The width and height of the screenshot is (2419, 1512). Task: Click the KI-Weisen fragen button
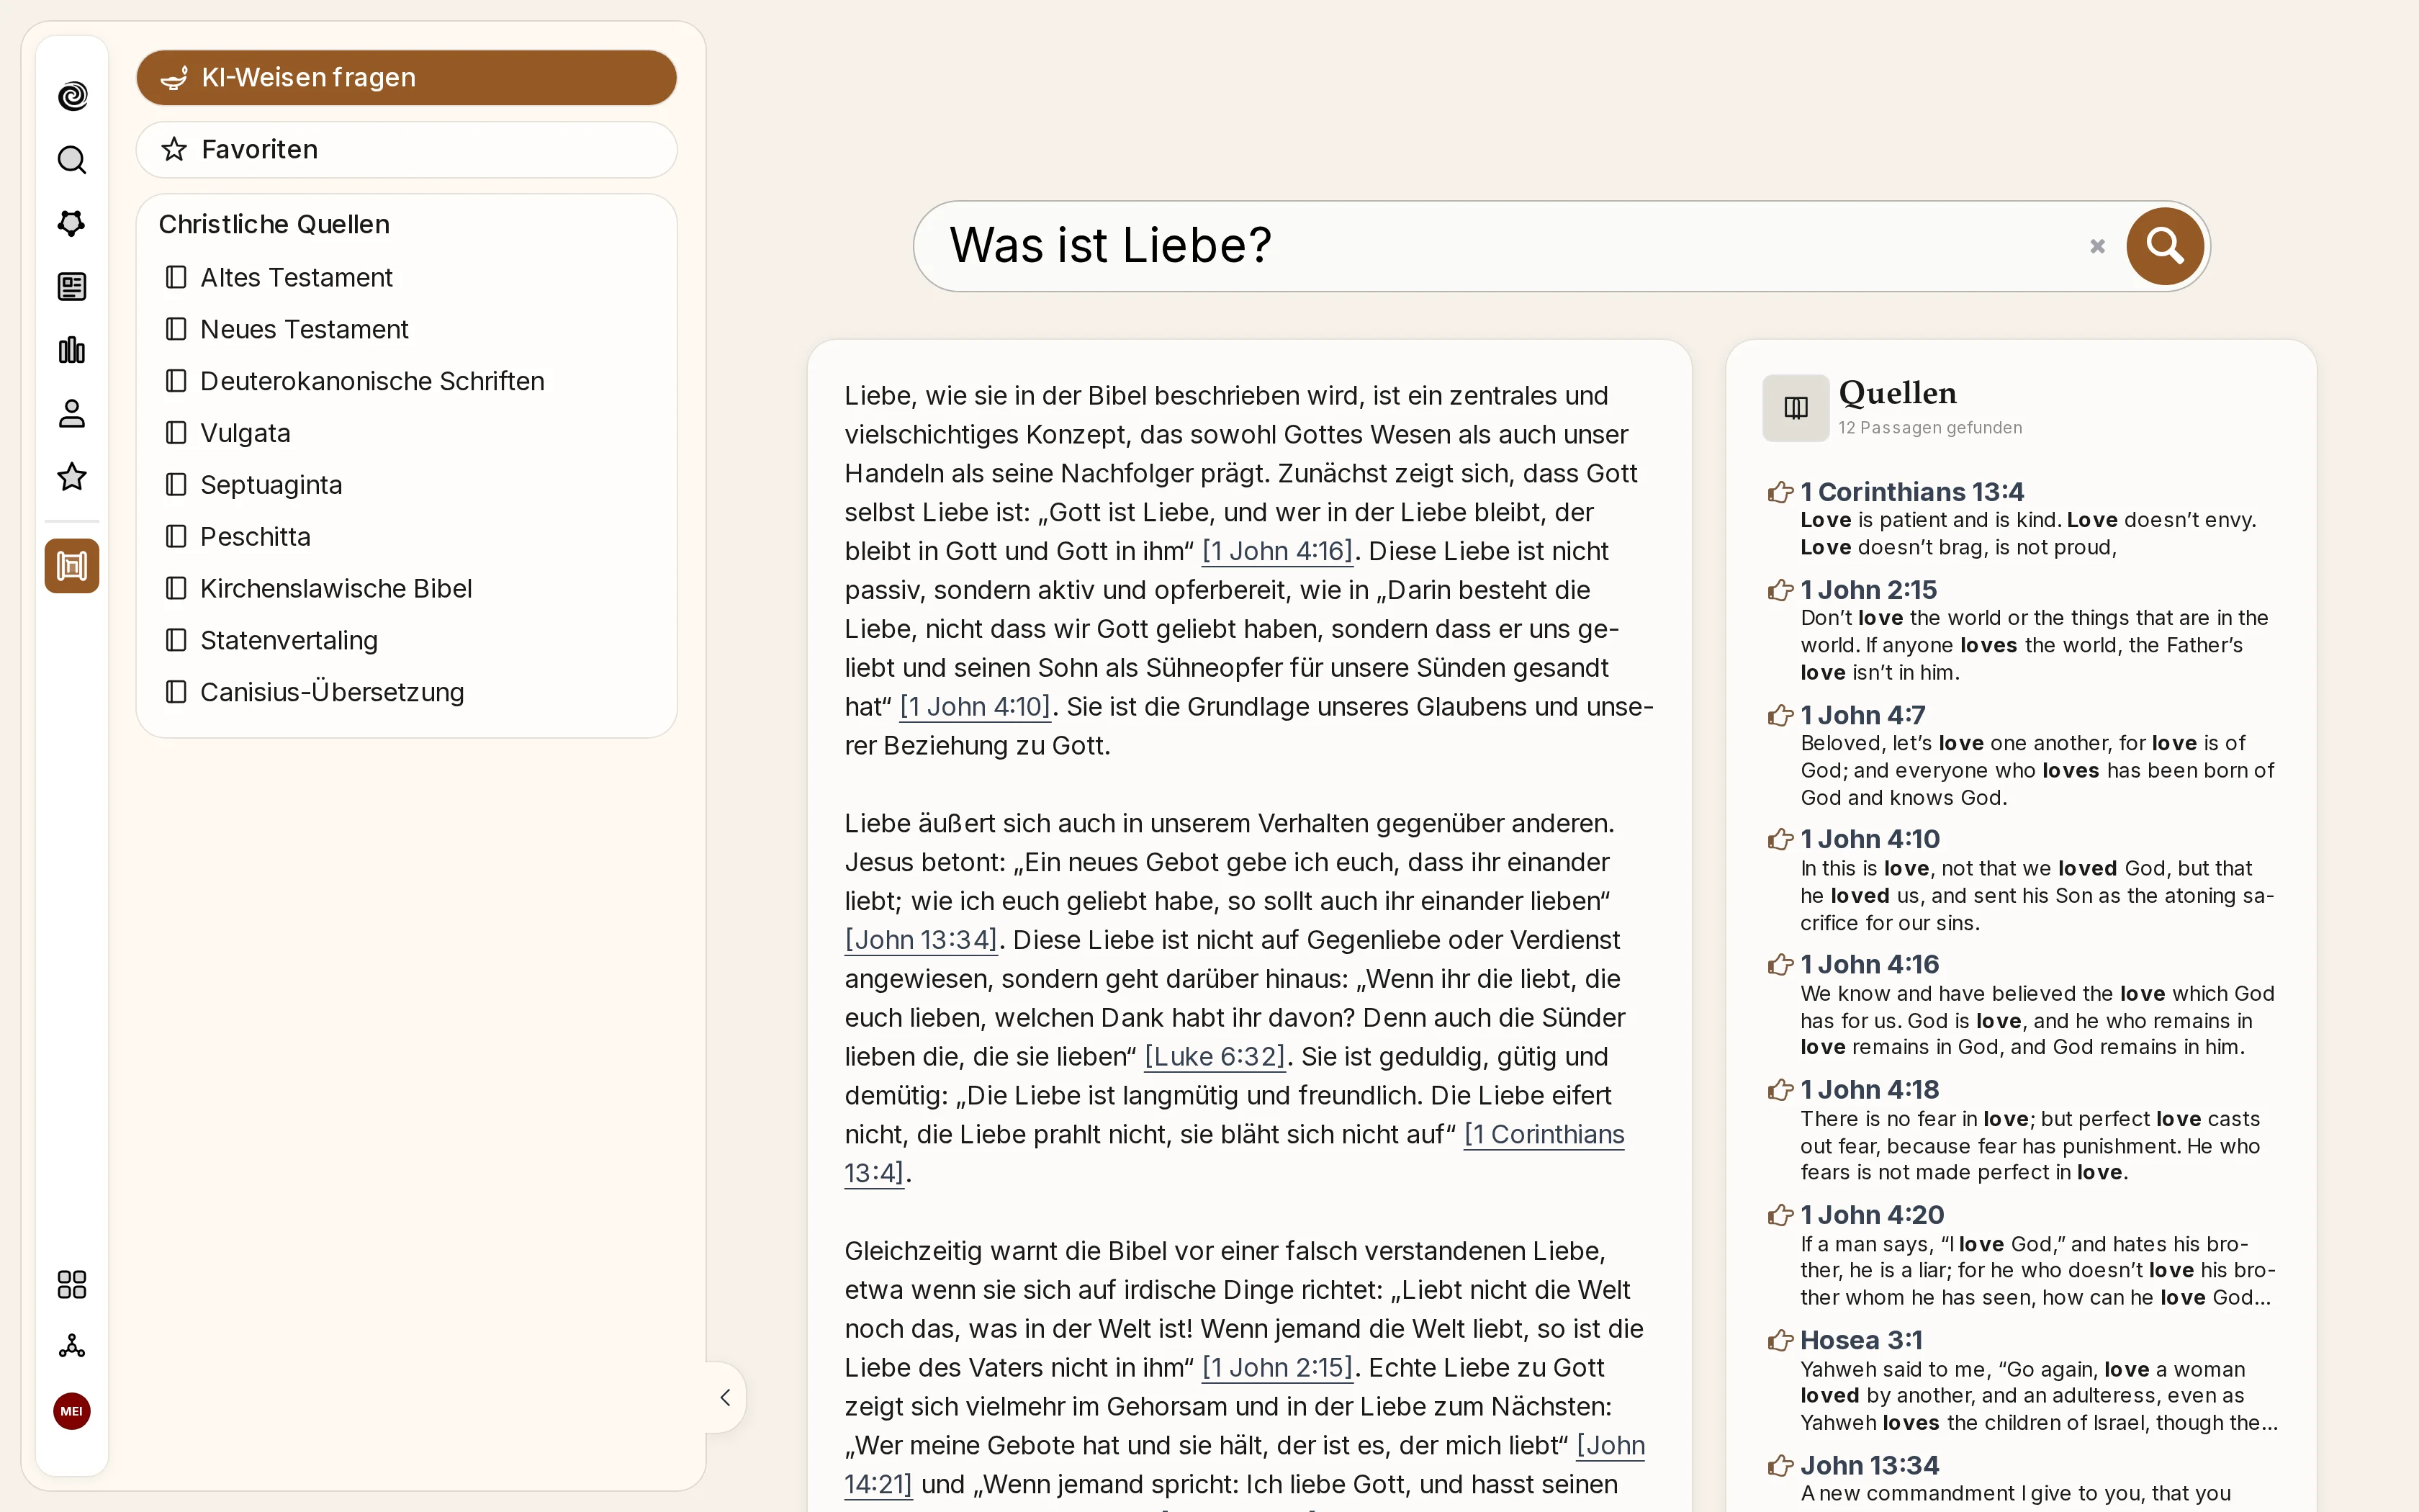click(x=407, y=78)
